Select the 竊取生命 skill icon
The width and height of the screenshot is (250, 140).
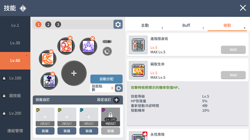tap(138, 70)
